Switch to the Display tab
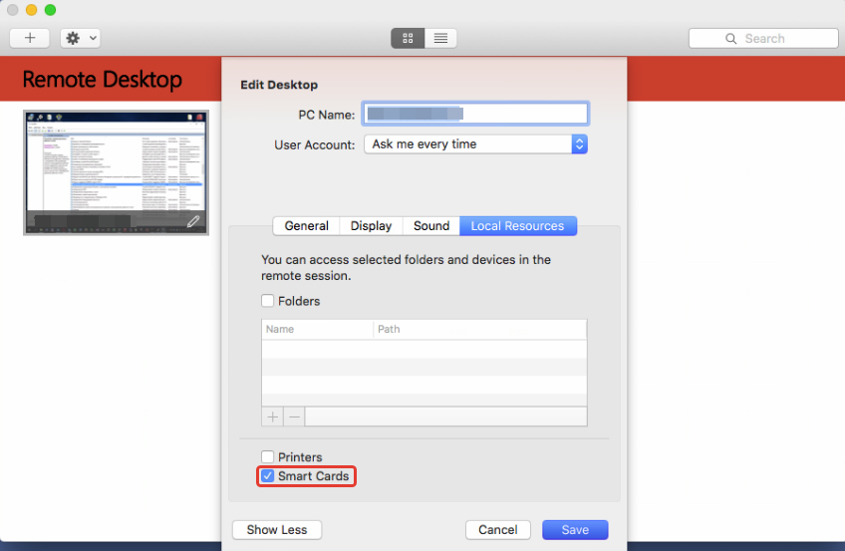The image size is (845, 551). point(371,226)
